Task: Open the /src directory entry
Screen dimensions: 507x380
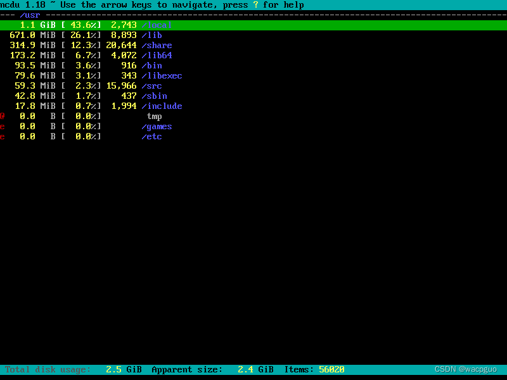Action: click(x=152, y=85)
